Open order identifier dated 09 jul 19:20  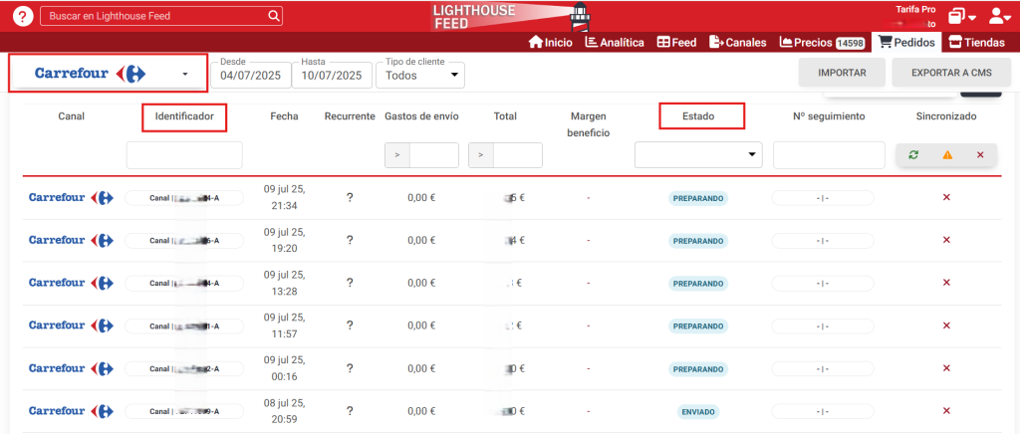pyautogui.click(x=184, y=240)
